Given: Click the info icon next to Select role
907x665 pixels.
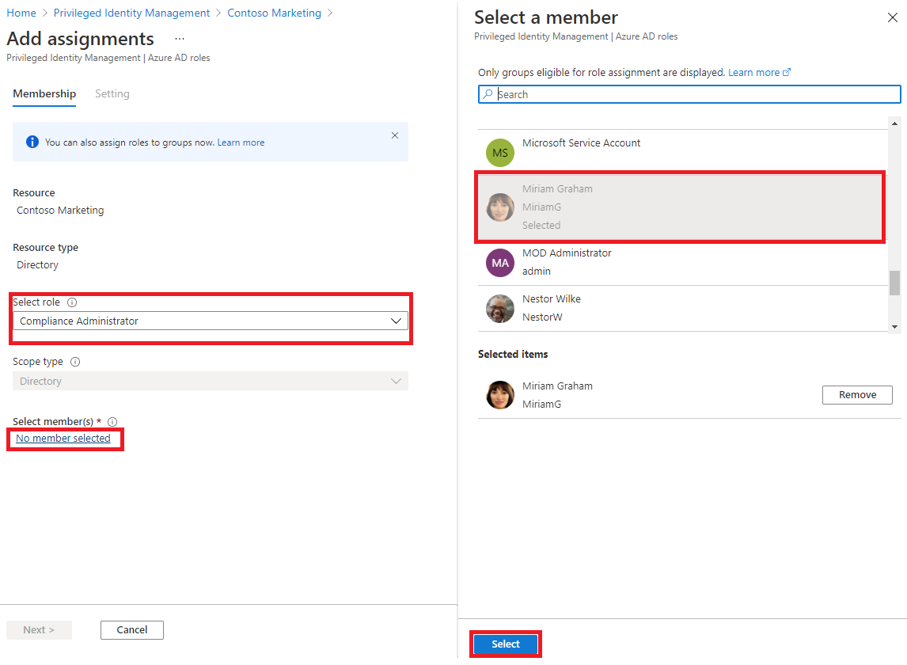Looking at the screenshot, I should click(71, 302).
